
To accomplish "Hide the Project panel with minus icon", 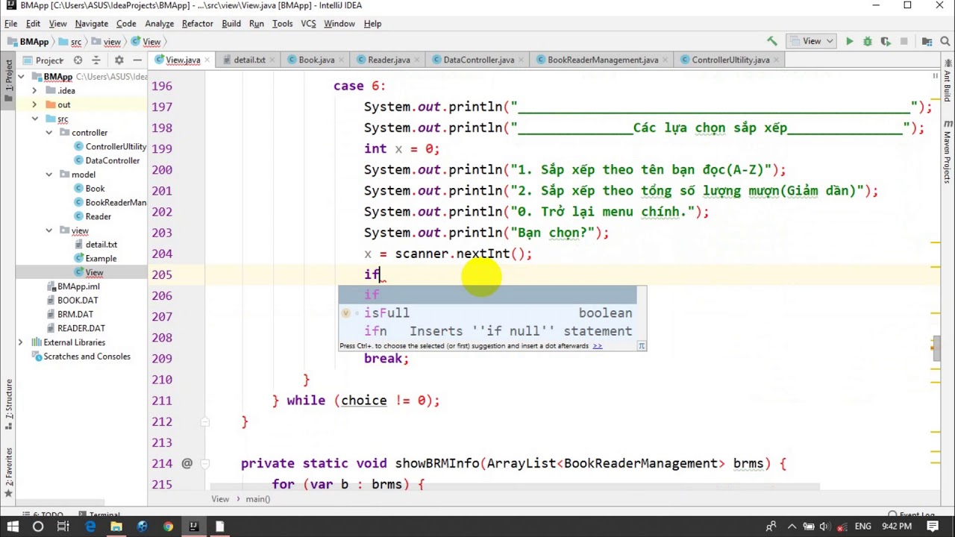I will click(x=137, y=60).
